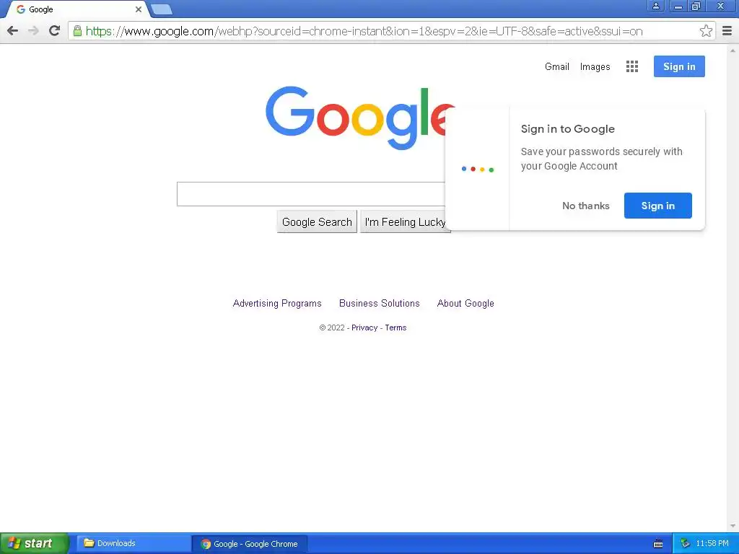Click the scrollbar down arrow
Image resolution: width=739 pixels, height=554 pixels.
pyautogui.click(x=733, y=526)
